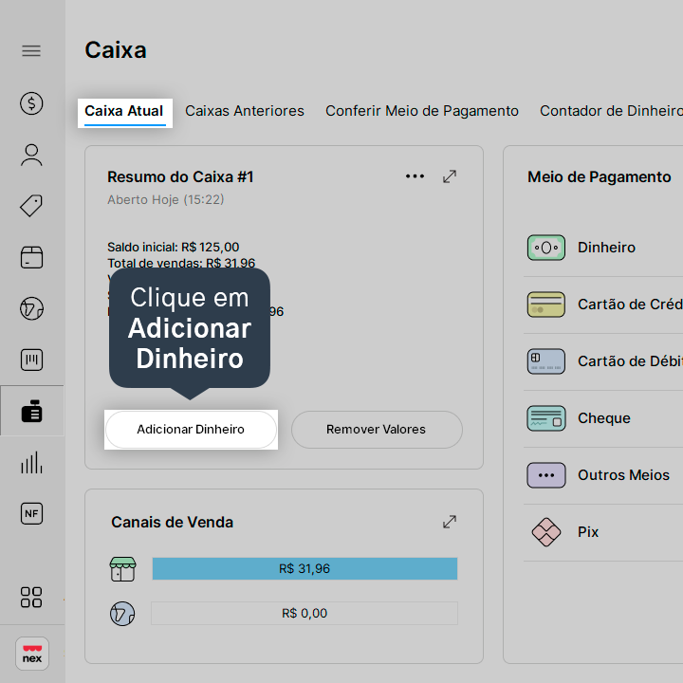683x683 pixels.
Task: Click the Resumo do Caixa #1 heading
Action: pos(180,176)
